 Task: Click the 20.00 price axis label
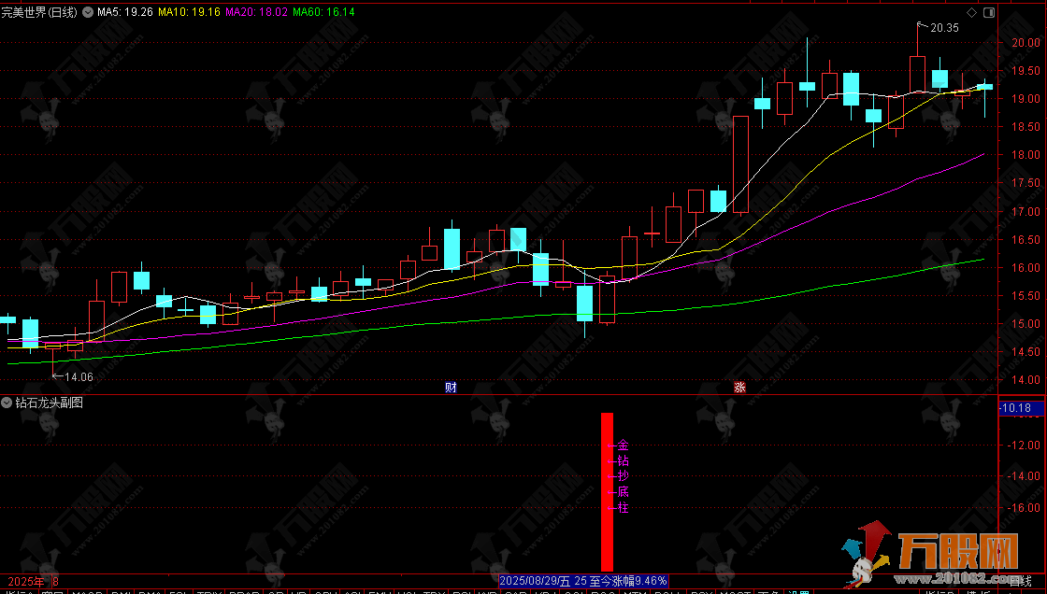pos(1025,42)
